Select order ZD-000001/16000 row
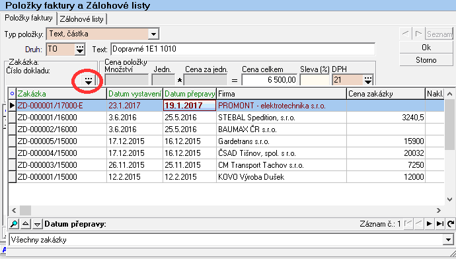 click(226, 118)
